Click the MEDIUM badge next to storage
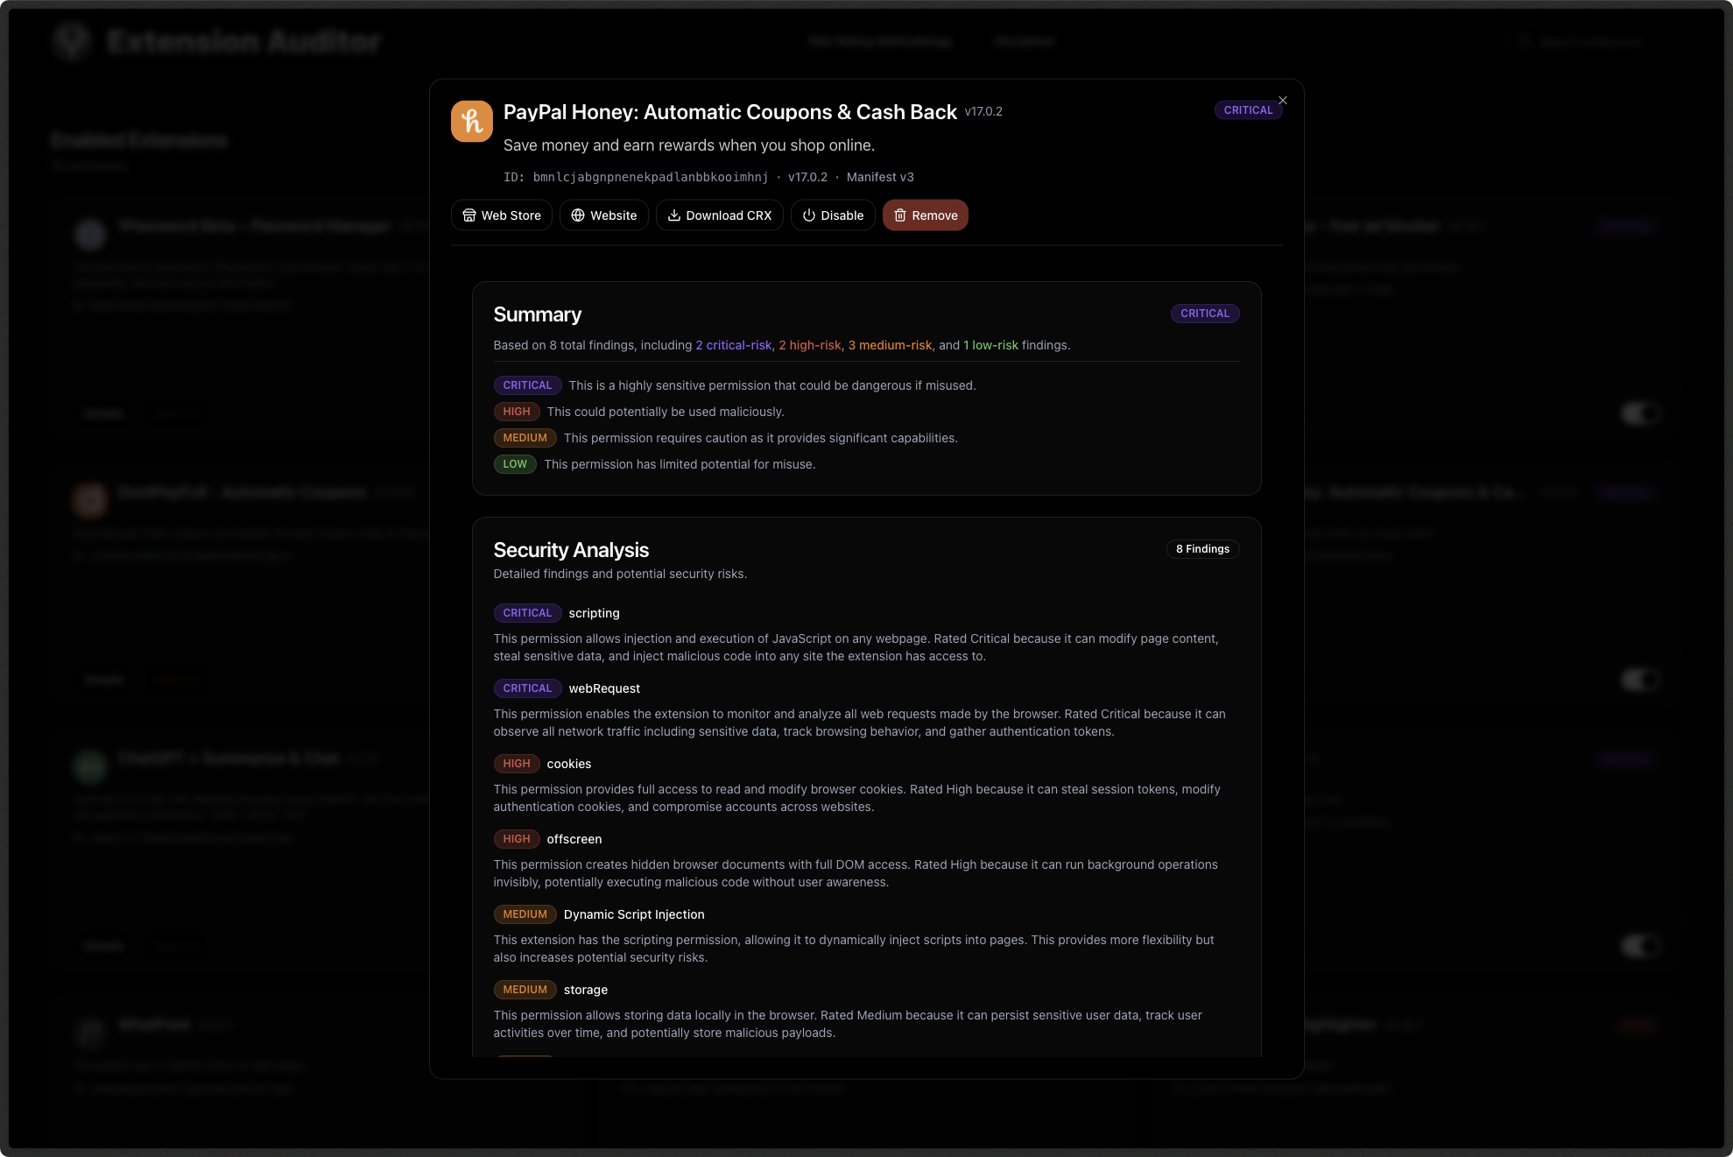Screen dimensions: 1733x1157 (525, 990)
